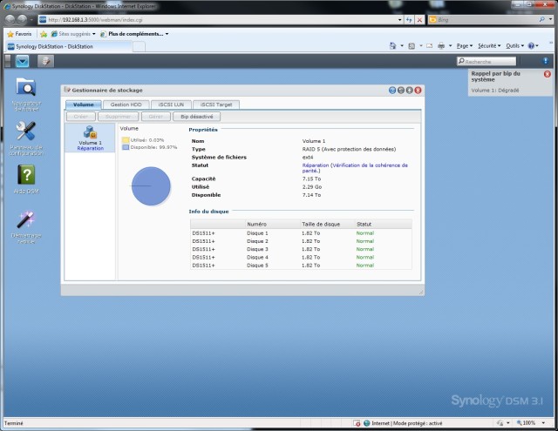The image size is (558, 431).
Task: Click the Utilisé yellow legend swatch
Action: 126,140
